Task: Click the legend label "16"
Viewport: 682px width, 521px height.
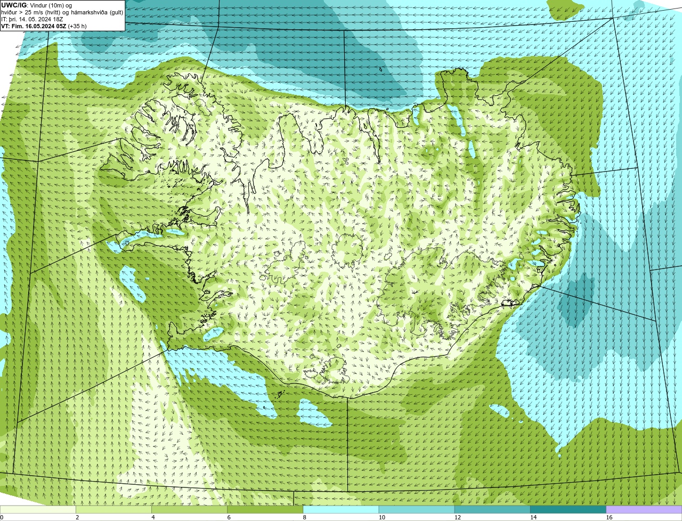Action: [609, 517]
